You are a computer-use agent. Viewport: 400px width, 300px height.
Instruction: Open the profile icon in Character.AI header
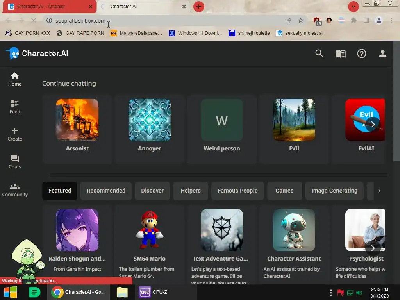point(382,54)
